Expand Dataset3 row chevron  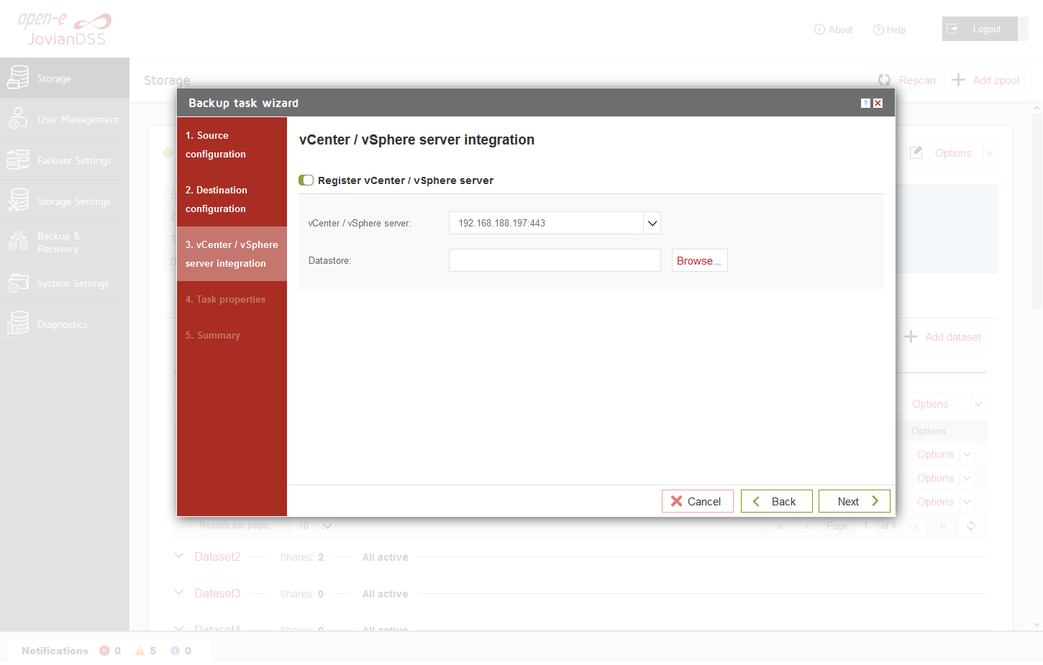pos(179,592)
